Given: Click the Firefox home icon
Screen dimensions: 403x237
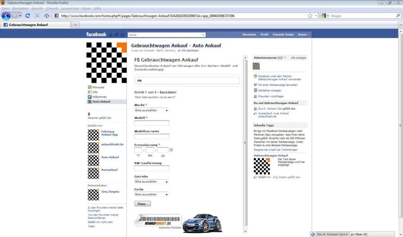Looking at the screenshot, I should pyautogui.click(x=47, y=16).
